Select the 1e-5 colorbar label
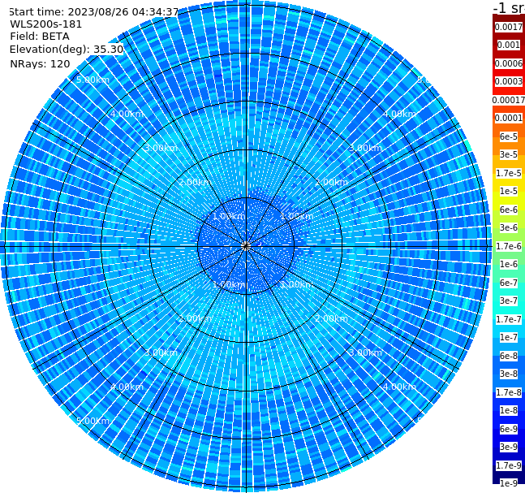The width and height of the screenshot is (525, 493). (x=509, y=191)
